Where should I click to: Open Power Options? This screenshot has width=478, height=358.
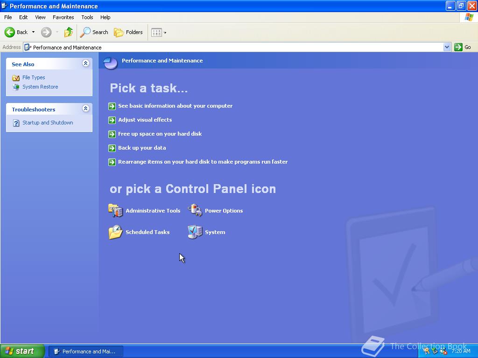click(x=224, y=210)
